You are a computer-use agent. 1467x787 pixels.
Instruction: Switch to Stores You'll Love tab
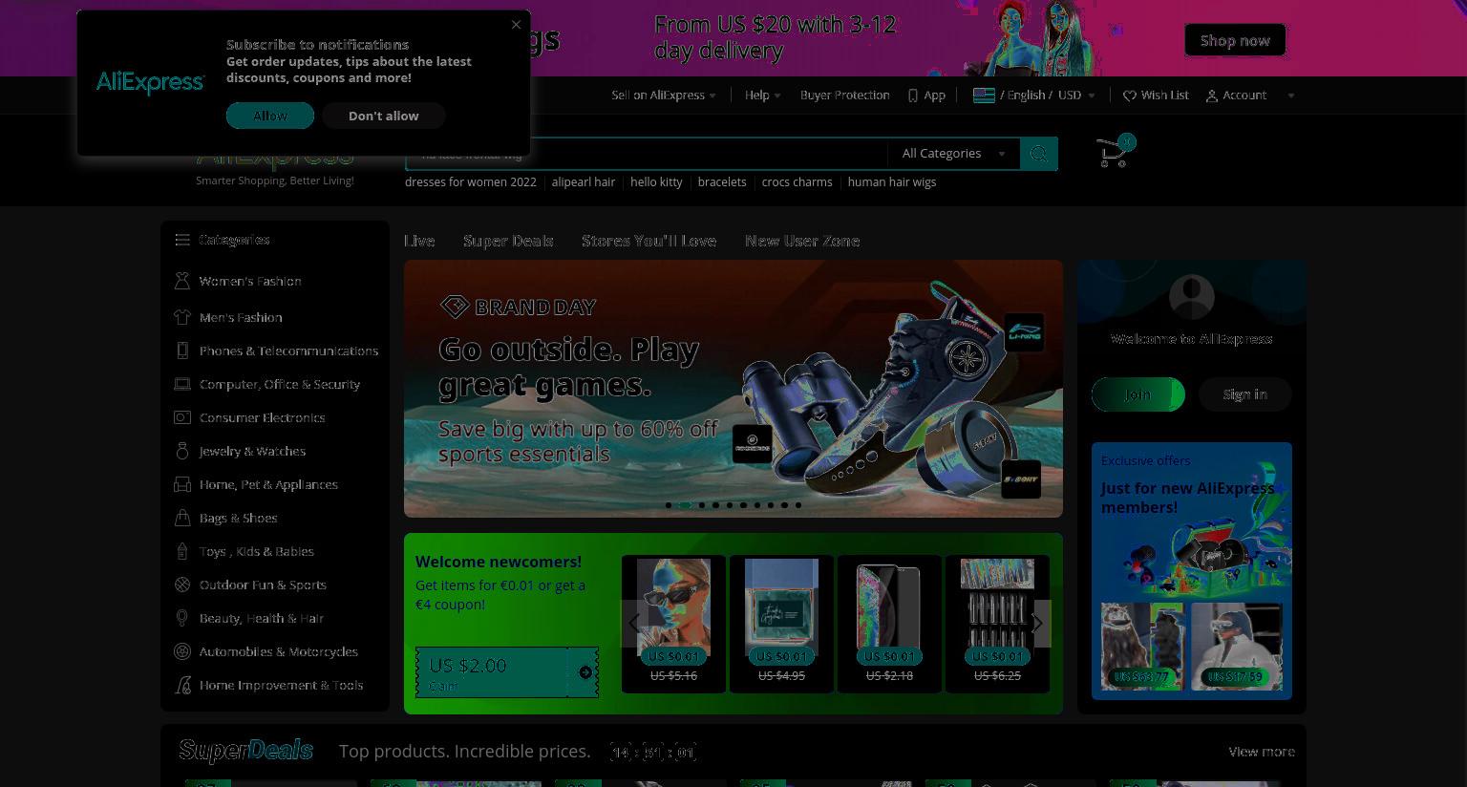tap(648, 241)
